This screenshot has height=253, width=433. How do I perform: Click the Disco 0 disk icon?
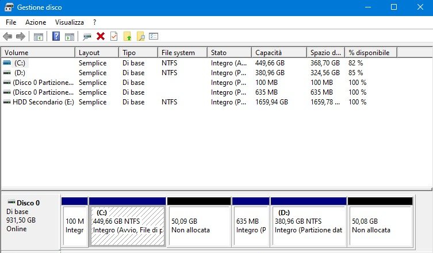click(12, 202)
